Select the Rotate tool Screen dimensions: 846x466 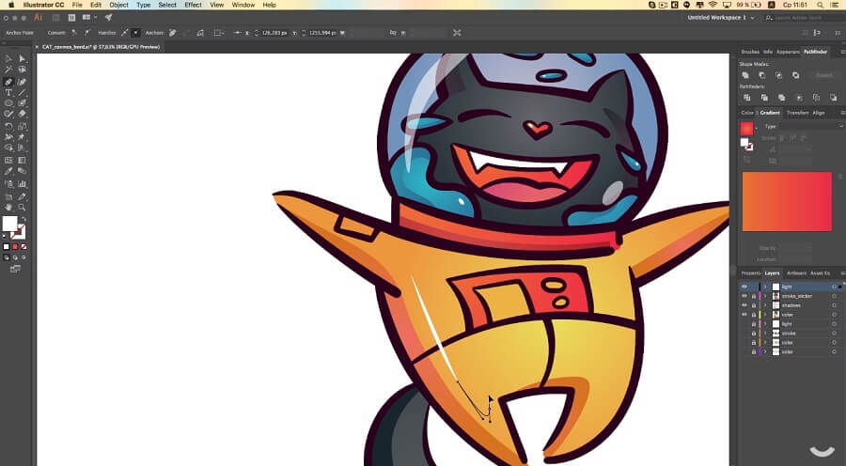point(8,126)
